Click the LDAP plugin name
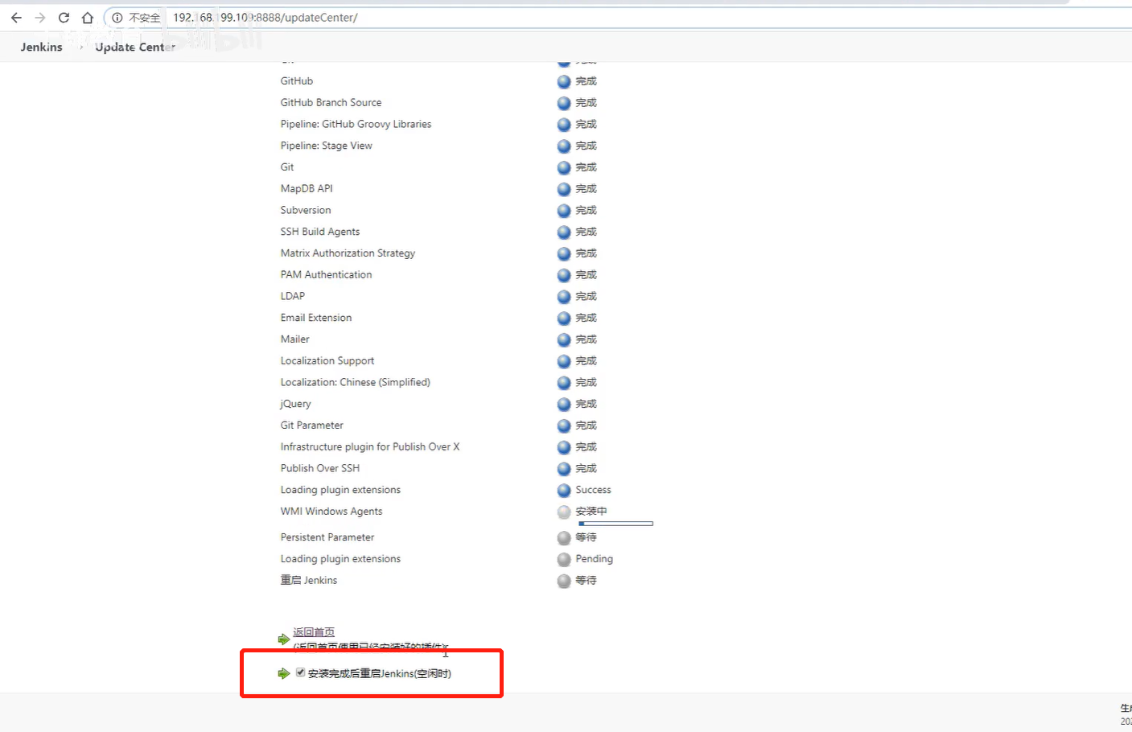 pos(293,296)
